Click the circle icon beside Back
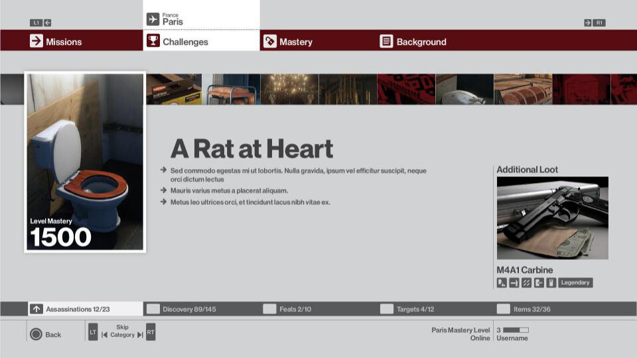 coord(36,334)
